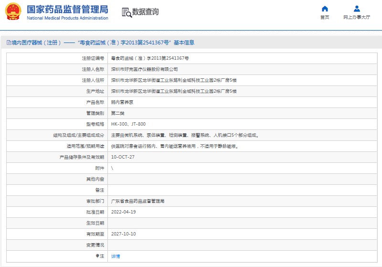Click the 适用范围/预期用途 label

point(85,146)
